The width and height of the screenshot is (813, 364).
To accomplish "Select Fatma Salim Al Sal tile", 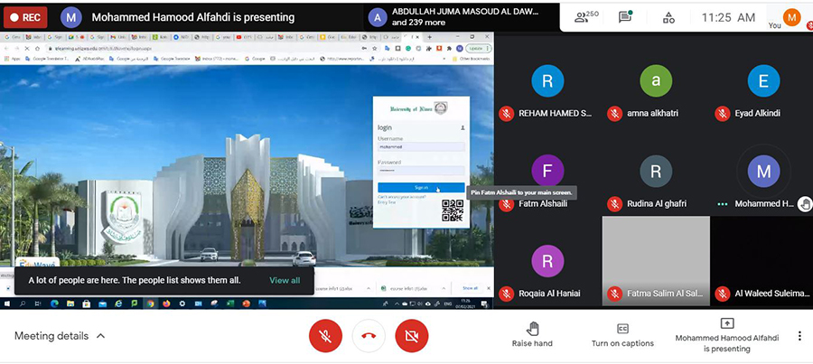I will [656, 261].
